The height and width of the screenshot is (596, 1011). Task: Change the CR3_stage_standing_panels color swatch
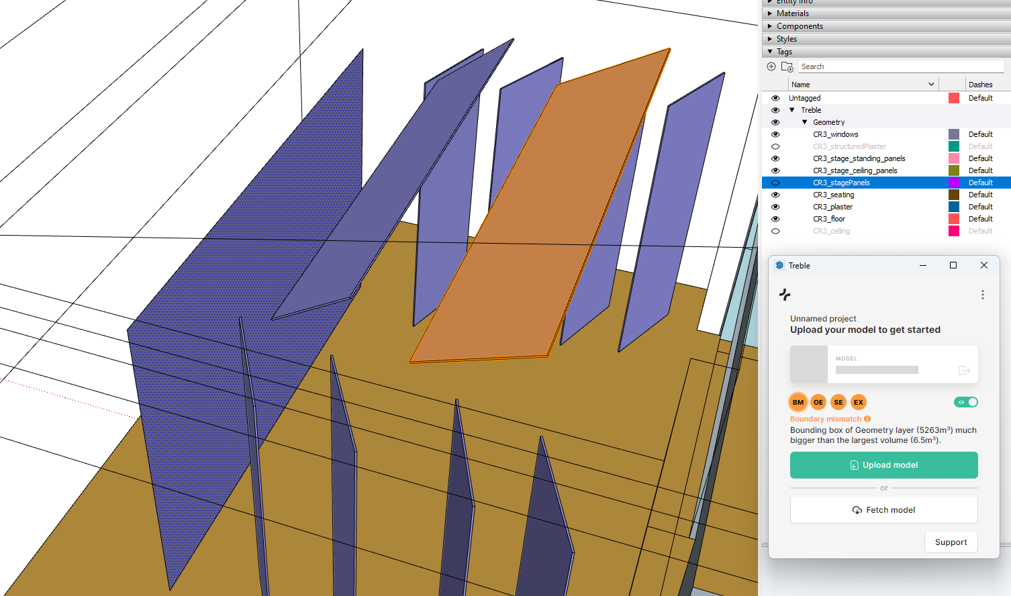953,158
